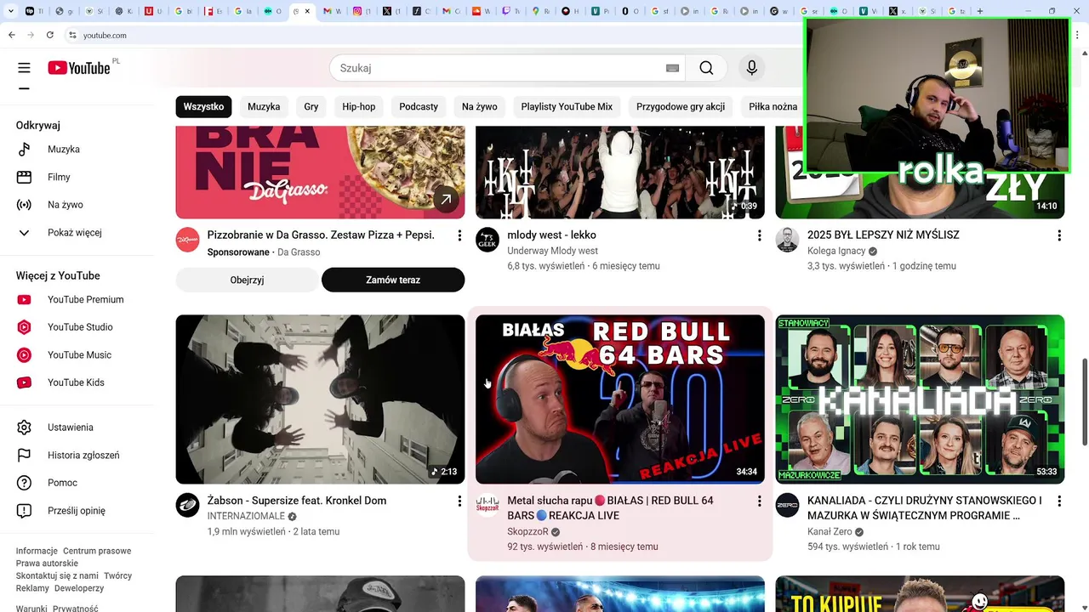Image resolution: width=1089 pixels, height=612 pixels.
Task: Click Kanał Zero channel avatar
Action: pyautogui.click(x=787, y=505)
